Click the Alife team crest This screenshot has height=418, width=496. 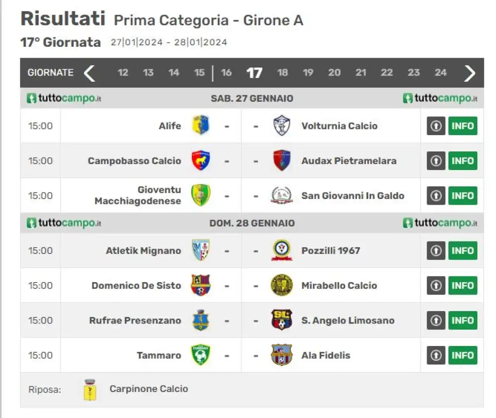[201, 125]
